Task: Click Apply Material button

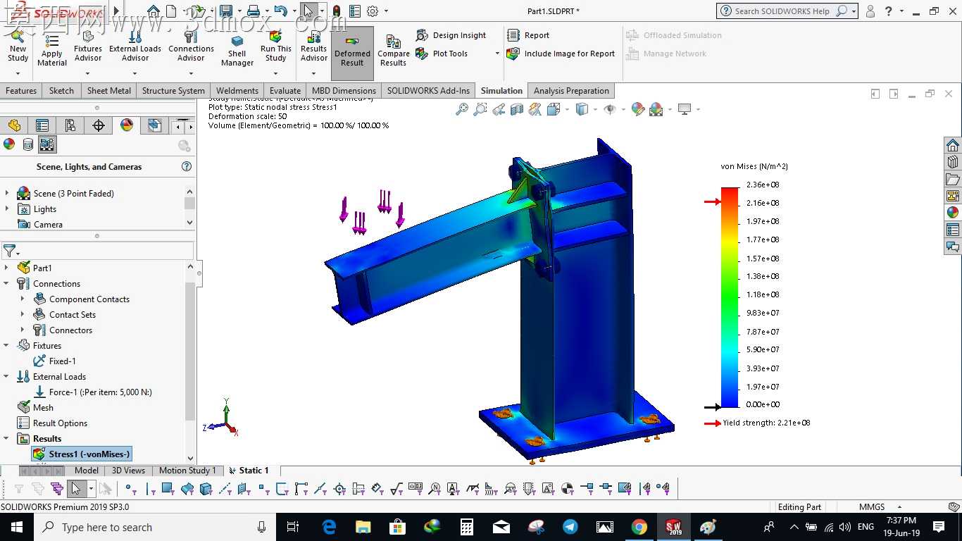Action: click(52, 49)
